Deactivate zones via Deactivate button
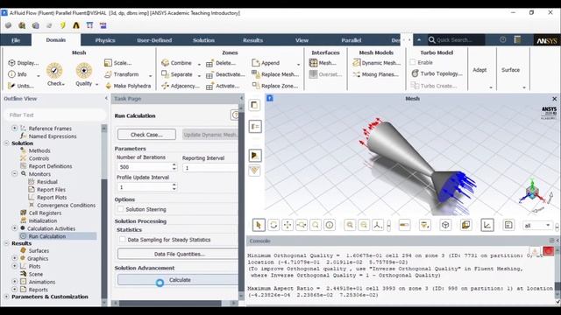 (x=225, y=74)
